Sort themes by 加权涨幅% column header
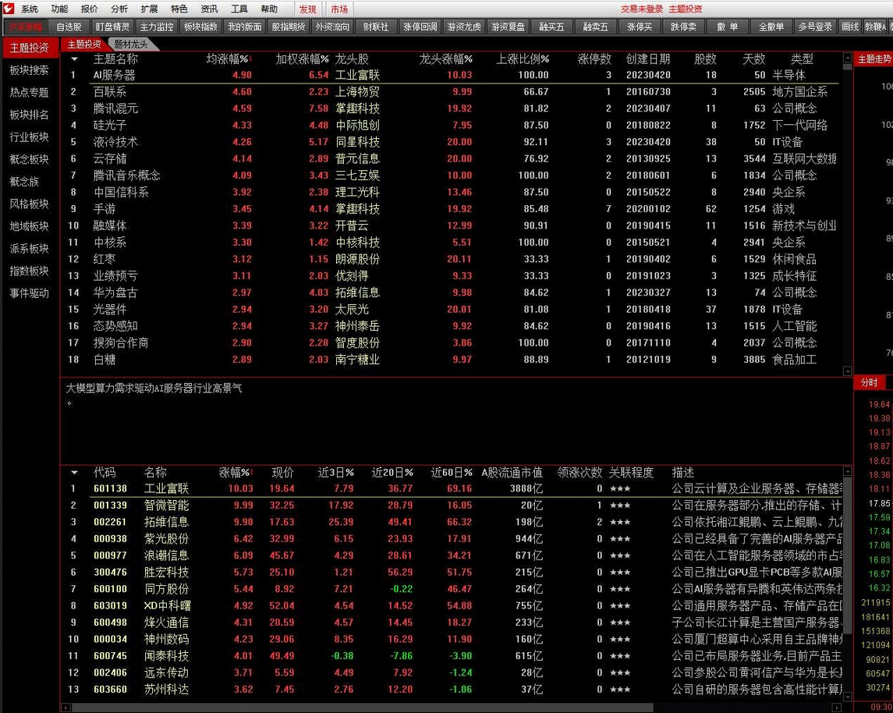Viewport: 893px width, 713px height. (x=302, y=59)
